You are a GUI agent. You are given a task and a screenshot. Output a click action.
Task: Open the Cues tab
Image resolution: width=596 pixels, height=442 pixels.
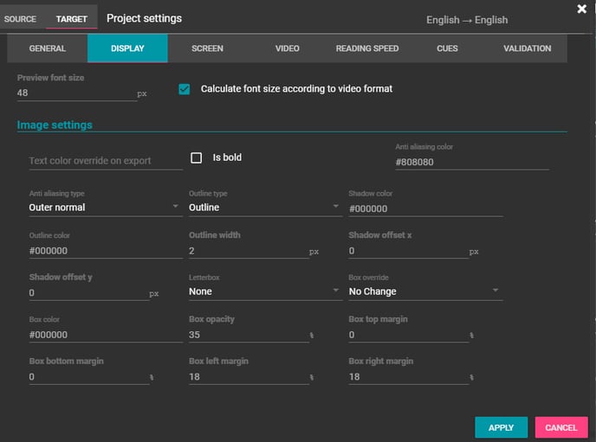(x=447, y=48)
